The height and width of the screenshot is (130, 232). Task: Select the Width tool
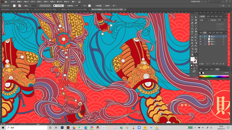(192, 37)
